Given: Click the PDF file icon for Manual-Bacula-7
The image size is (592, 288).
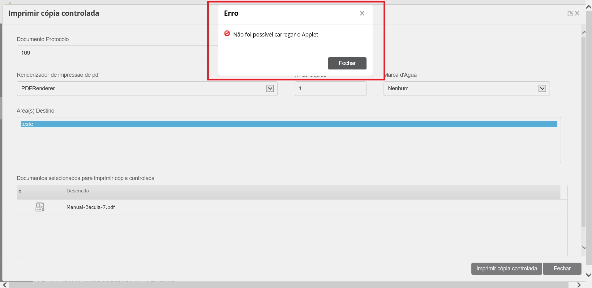Looking at the screenshot, I should [x=40, y=207].
